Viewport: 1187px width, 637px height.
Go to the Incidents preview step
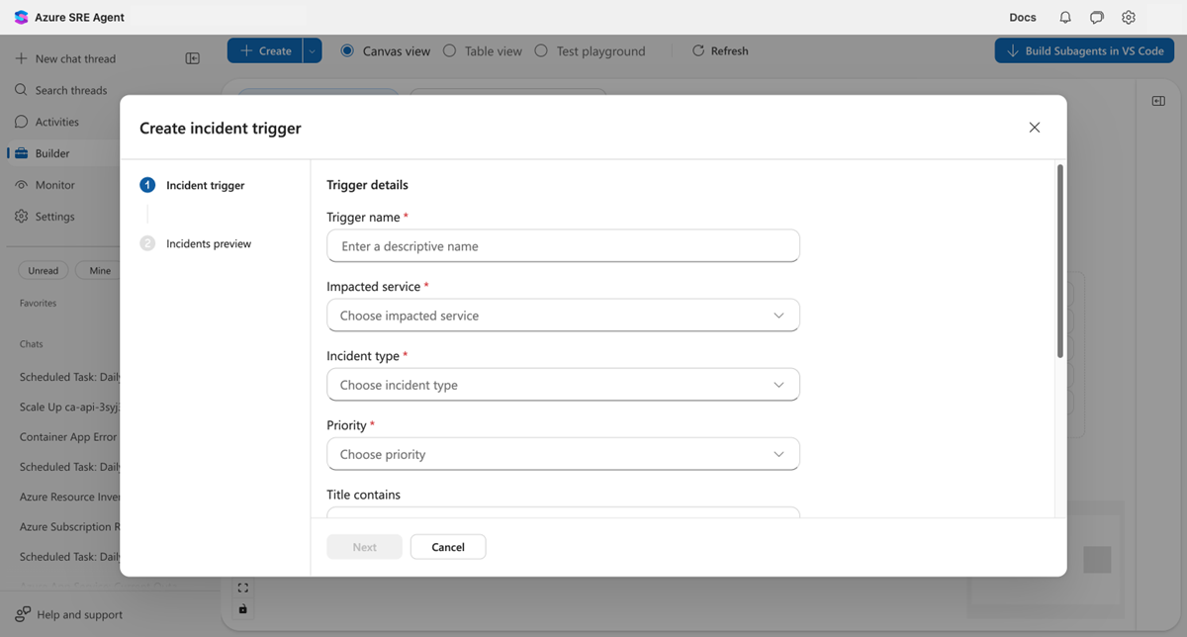coord(207,242)
